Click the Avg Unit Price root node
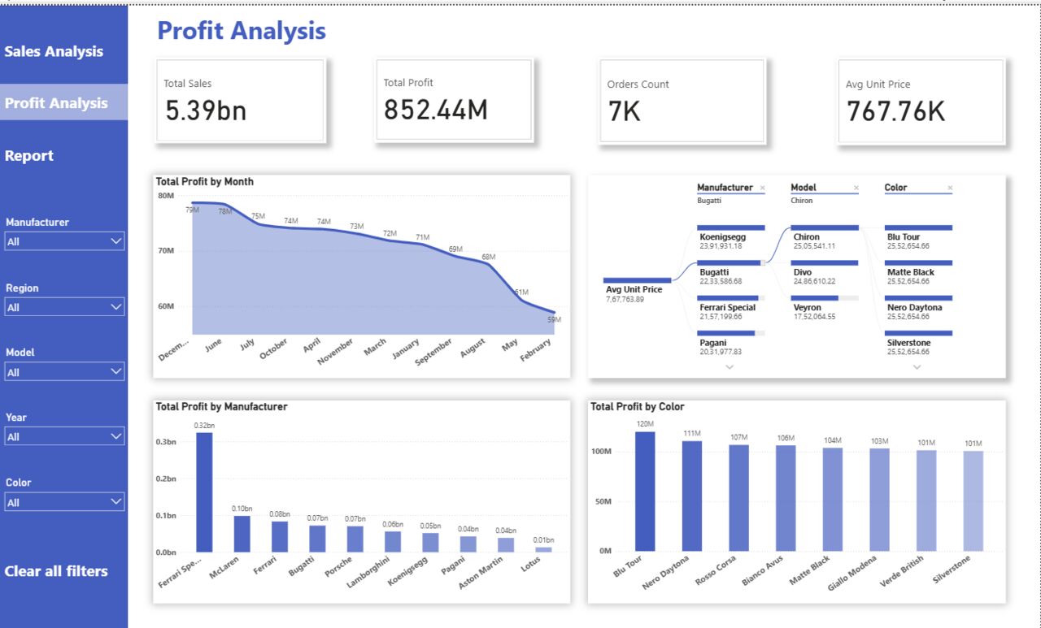 pos(638,290)
